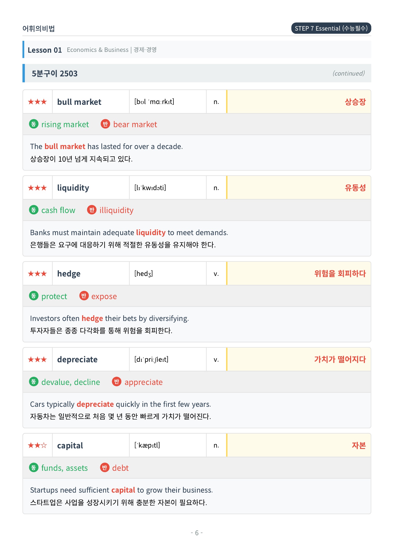This screenshot has height=560, width=394.
Task: Click the 5분구이 2503 section title
Action: pyautogui.click(x=55, y=73)
